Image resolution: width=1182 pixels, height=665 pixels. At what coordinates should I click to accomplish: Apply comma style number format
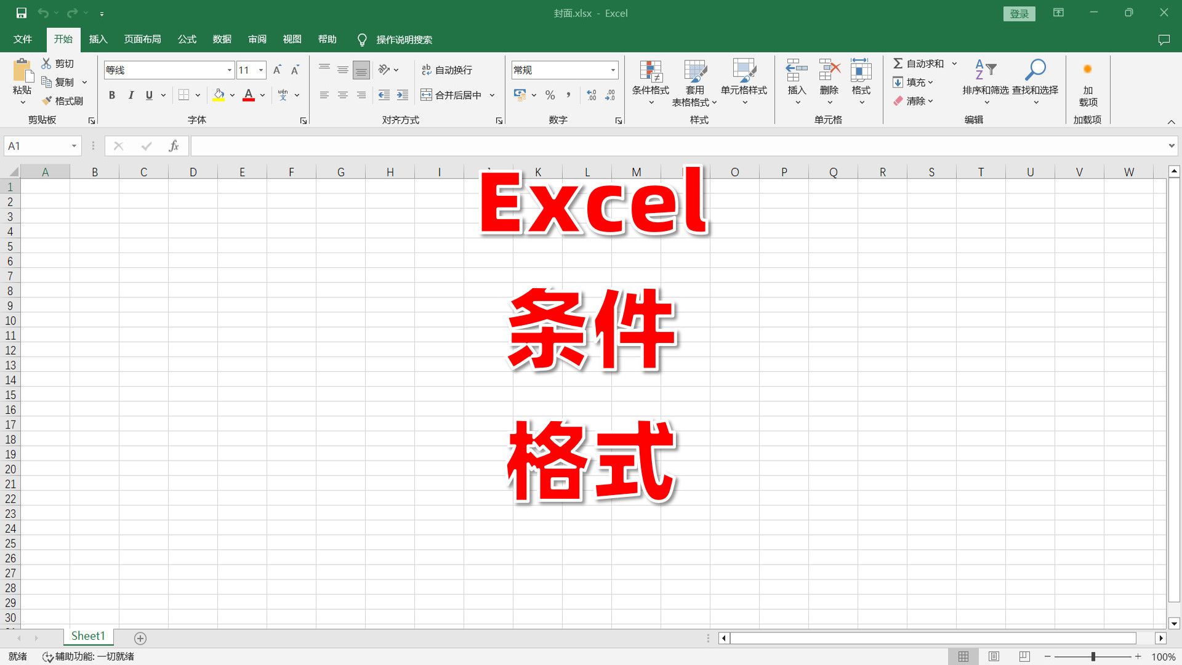(568, 95)
